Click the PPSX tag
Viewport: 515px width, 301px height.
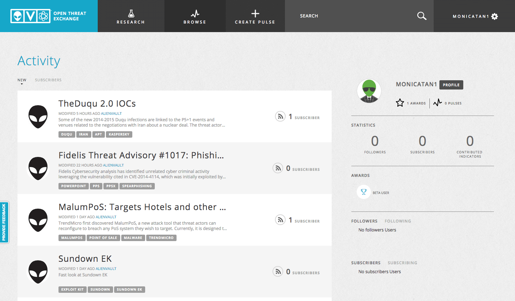tap(111, 186)
